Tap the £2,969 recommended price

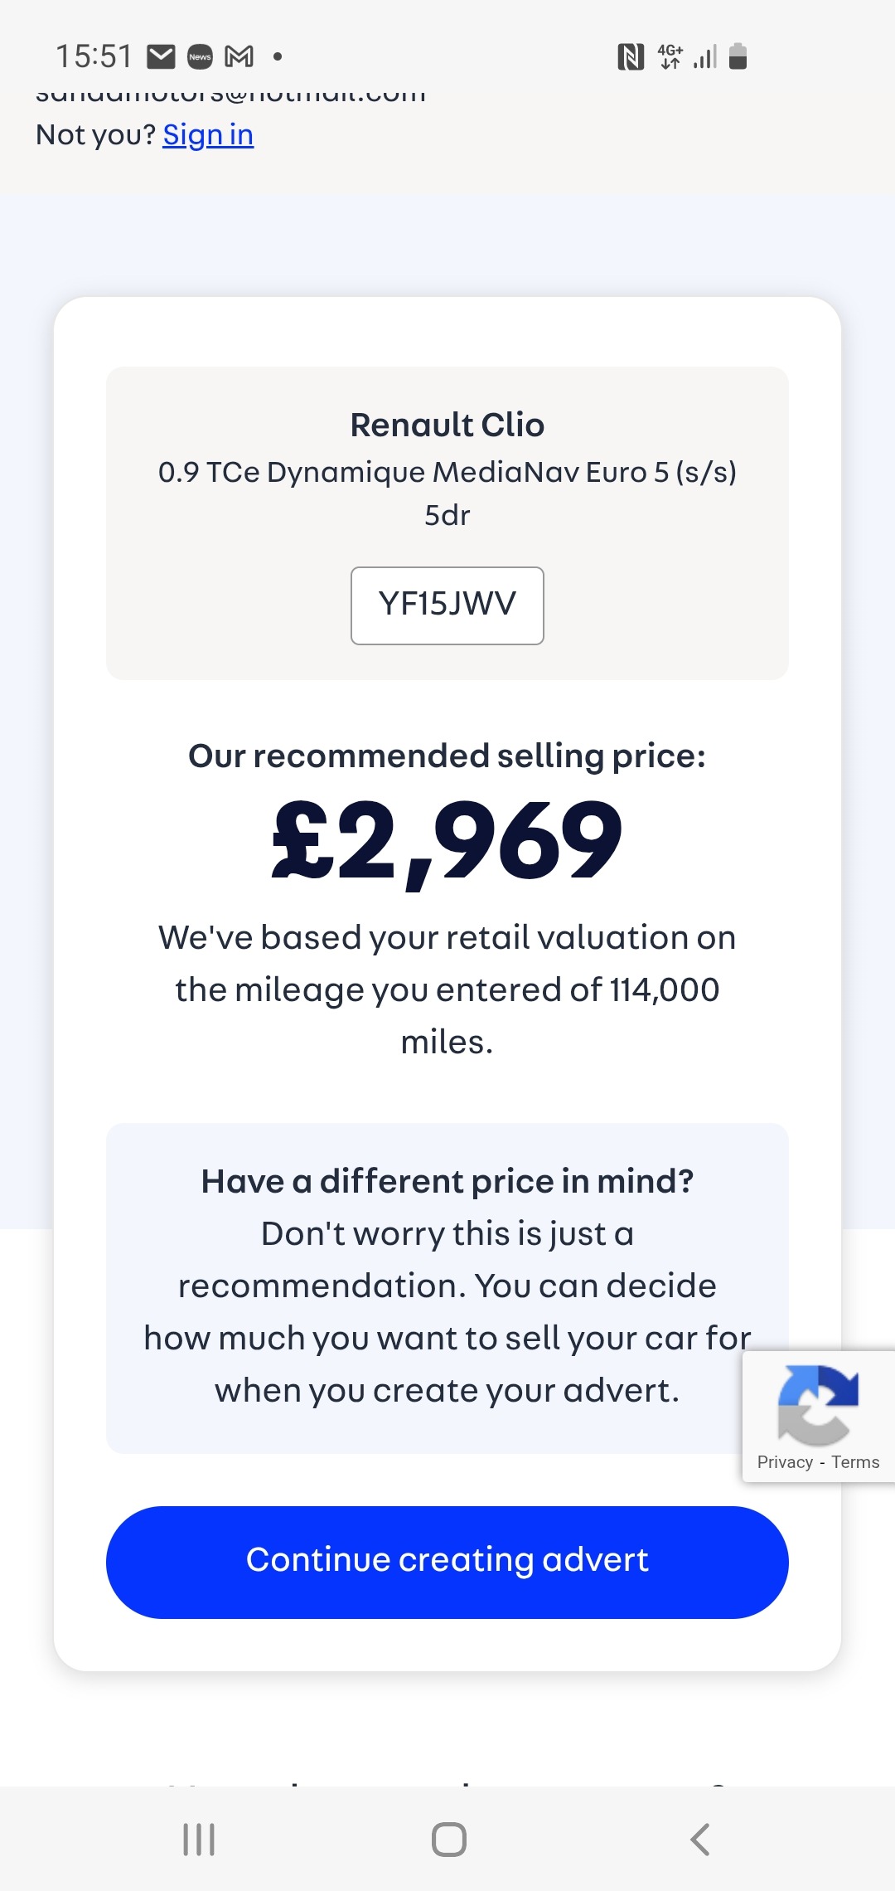[x=447, y=842]
